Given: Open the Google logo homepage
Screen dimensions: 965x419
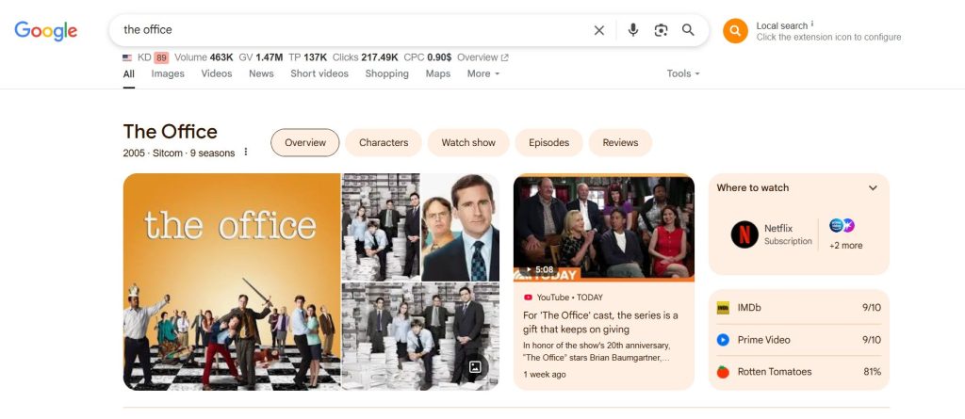Looking at the screenshot, I should click(x=45, y=31).
